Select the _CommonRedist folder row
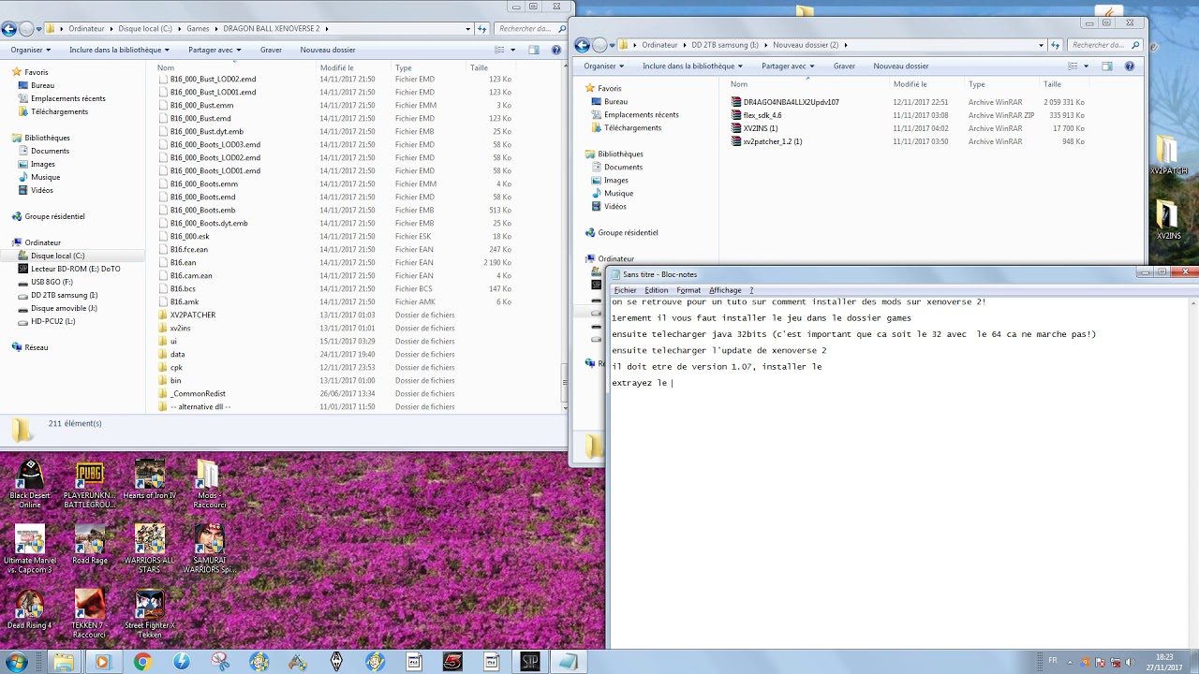This screenshot has height=674, width=1199. click(198, 394)
